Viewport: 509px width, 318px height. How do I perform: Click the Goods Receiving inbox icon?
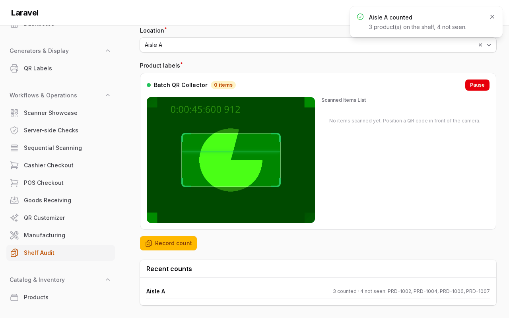[14, 200]
